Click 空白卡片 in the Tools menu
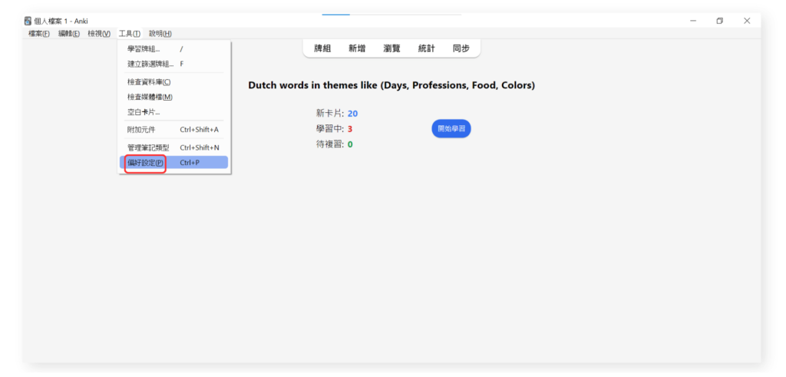786x377 pixels. click(x=144, y=112)
